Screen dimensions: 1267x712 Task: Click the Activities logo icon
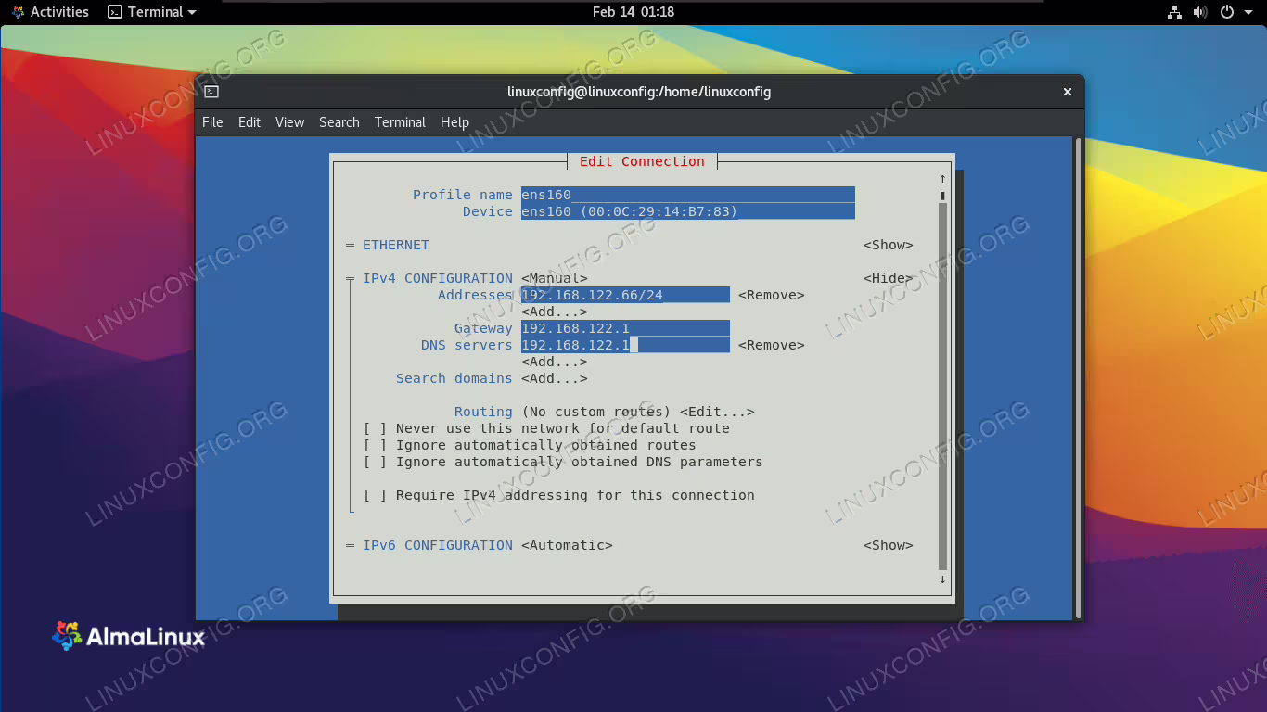click(x=19, y=12)
